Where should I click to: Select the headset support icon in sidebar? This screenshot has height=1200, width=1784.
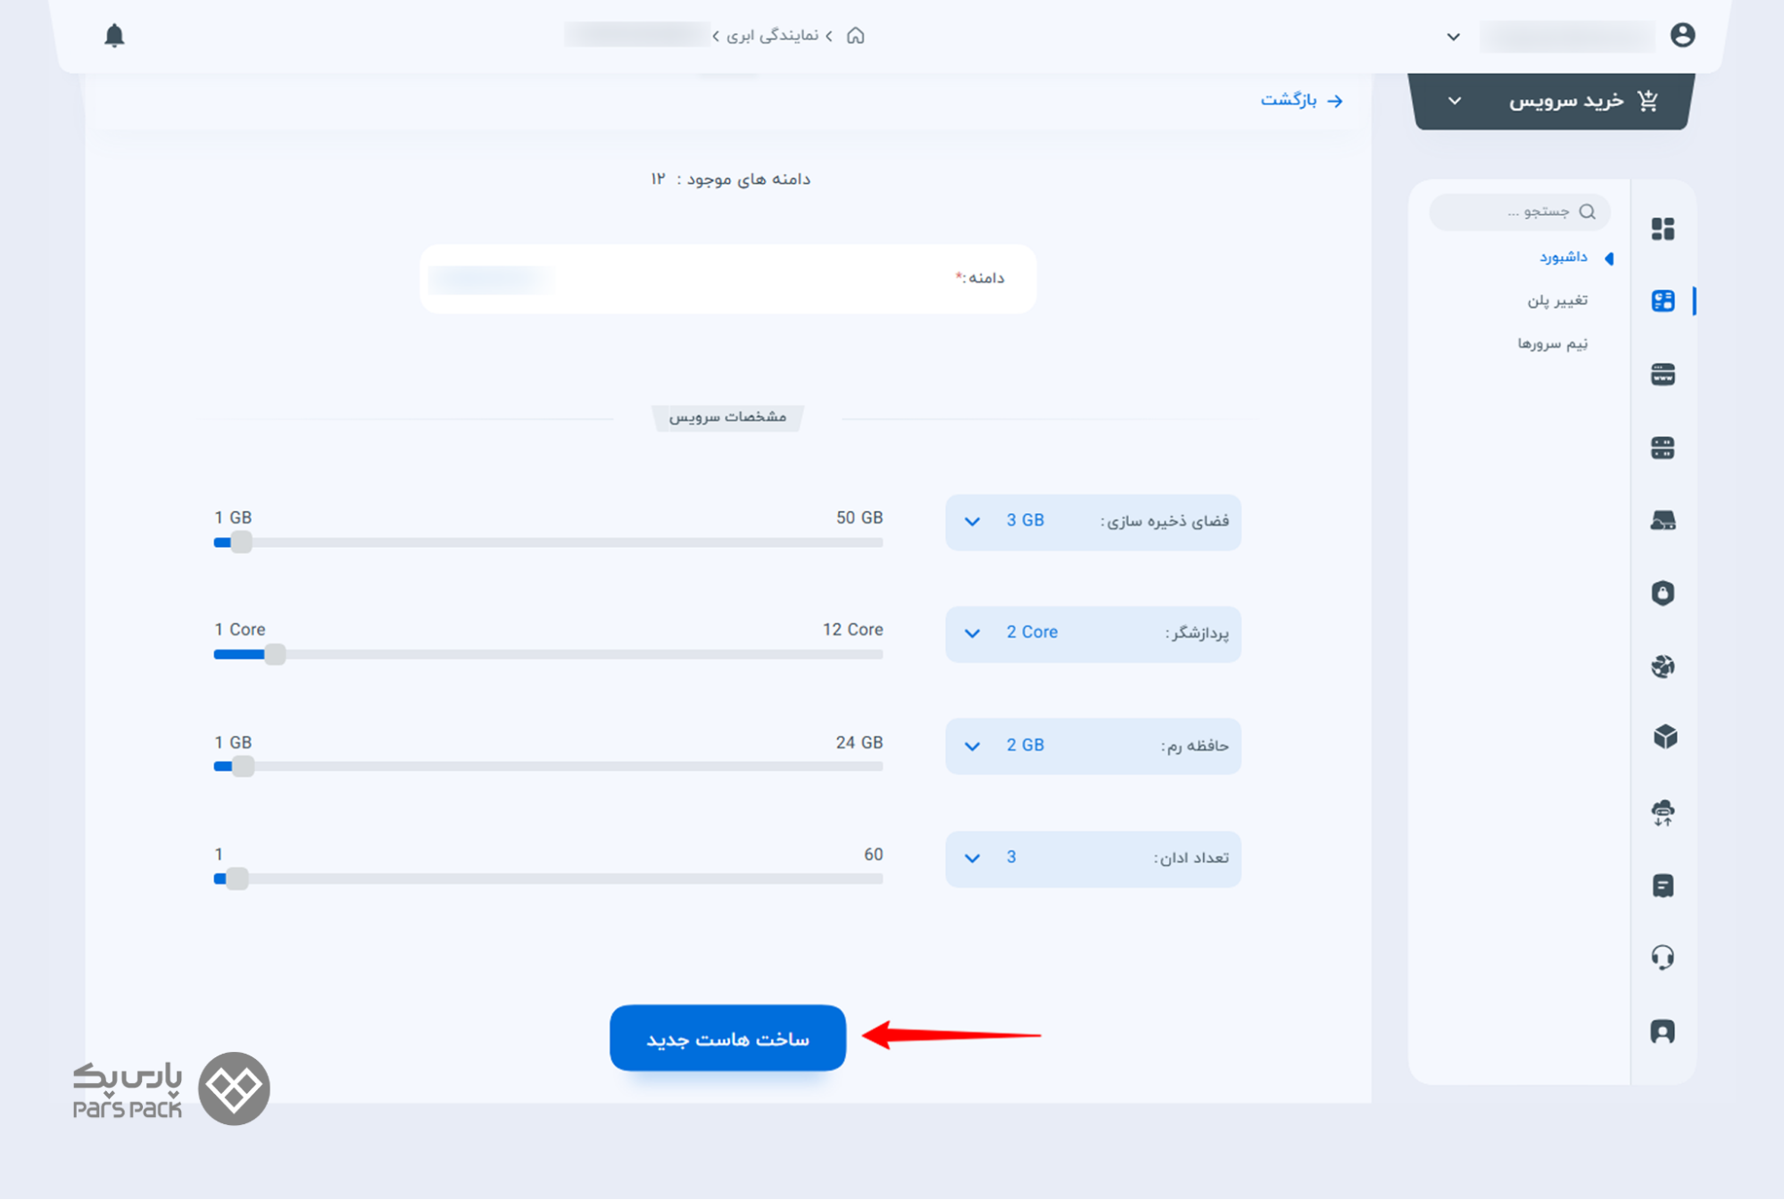point(1663,957)
